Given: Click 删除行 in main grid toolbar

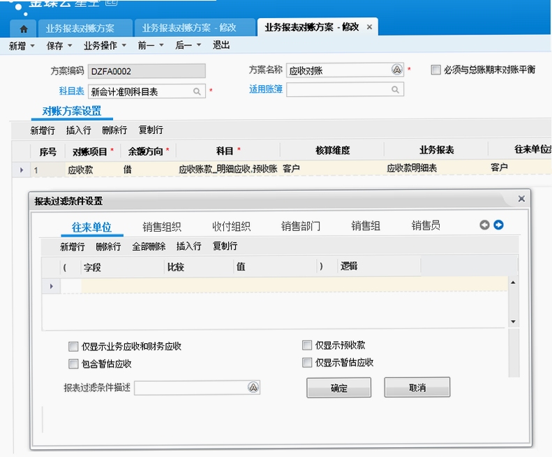Looking at the screenshot, I should [x=114, y=130].
